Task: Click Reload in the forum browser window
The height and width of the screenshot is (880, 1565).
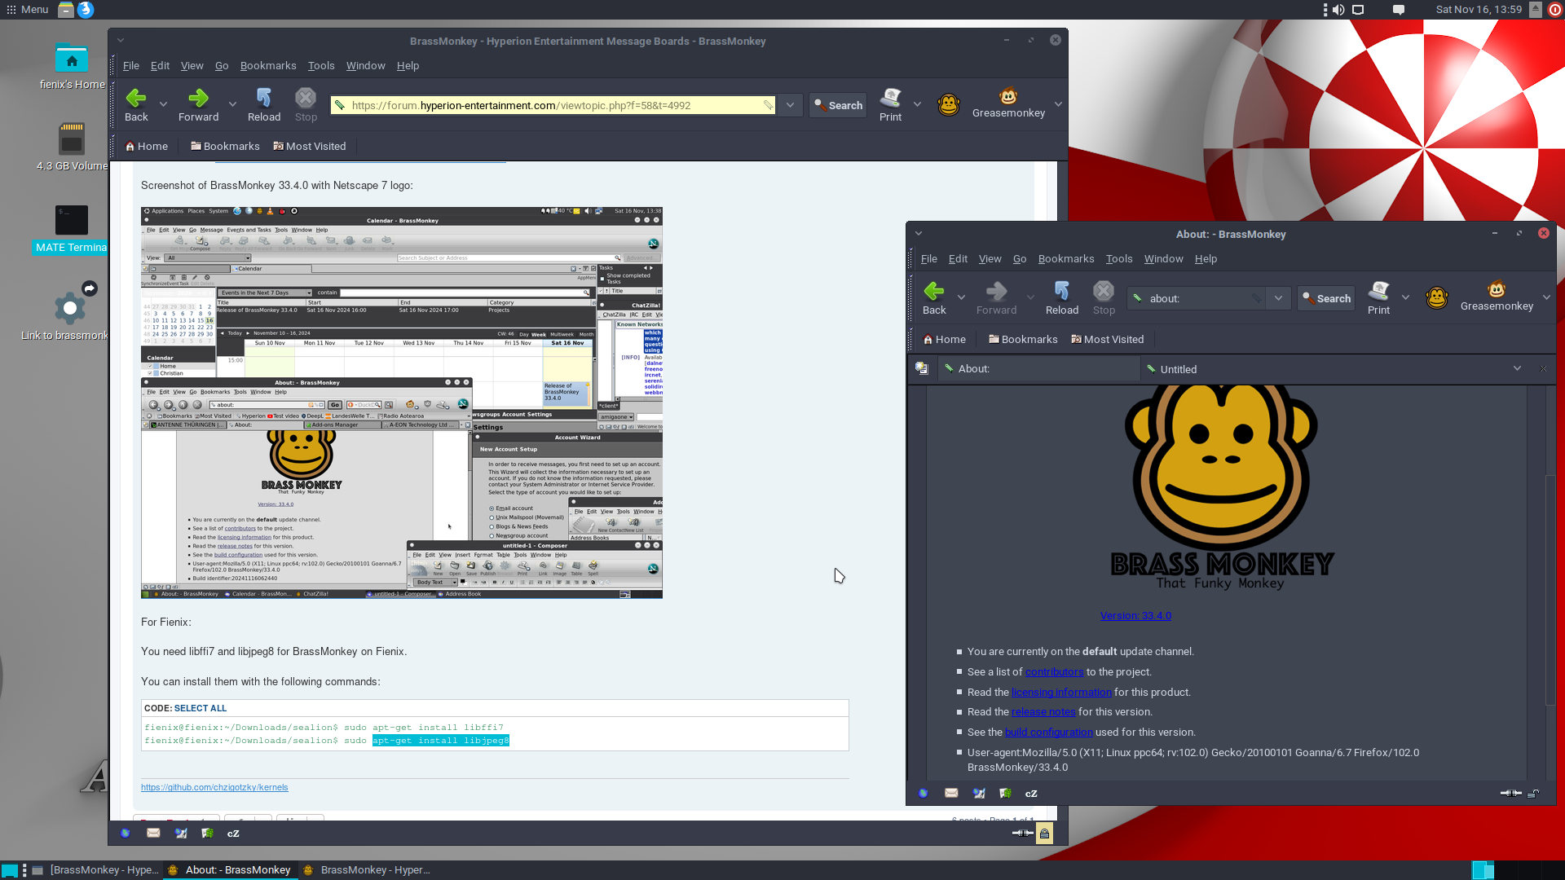Action: [263, 105]
